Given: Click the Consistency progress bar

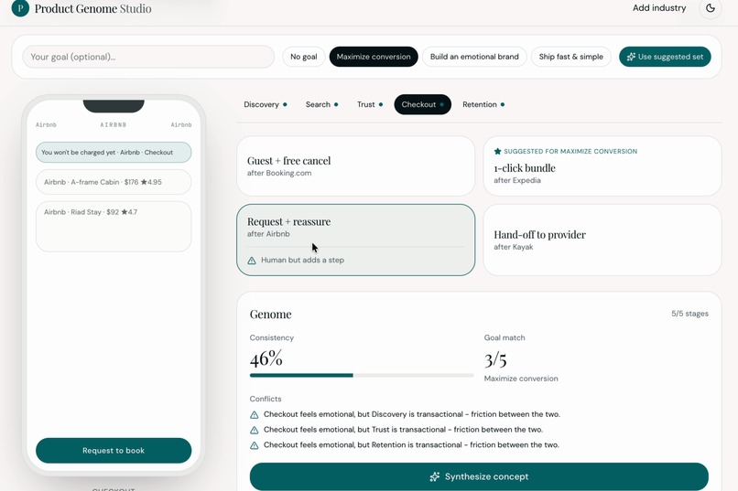Looking at the screenshot, I should coord(362,376).
